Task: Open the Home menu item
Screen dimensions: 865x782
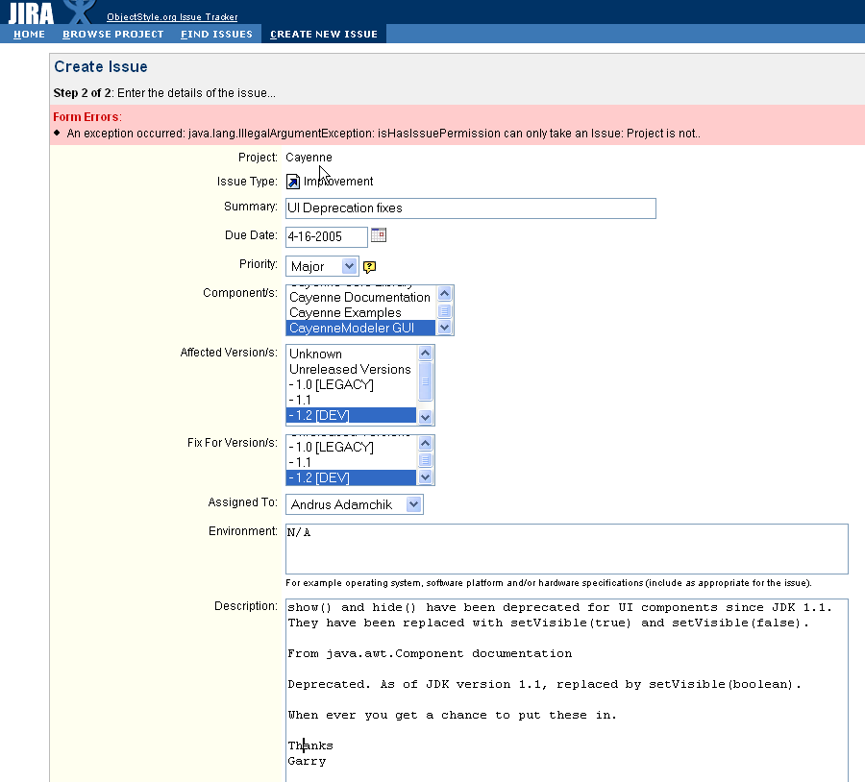Action: (29, 35)
